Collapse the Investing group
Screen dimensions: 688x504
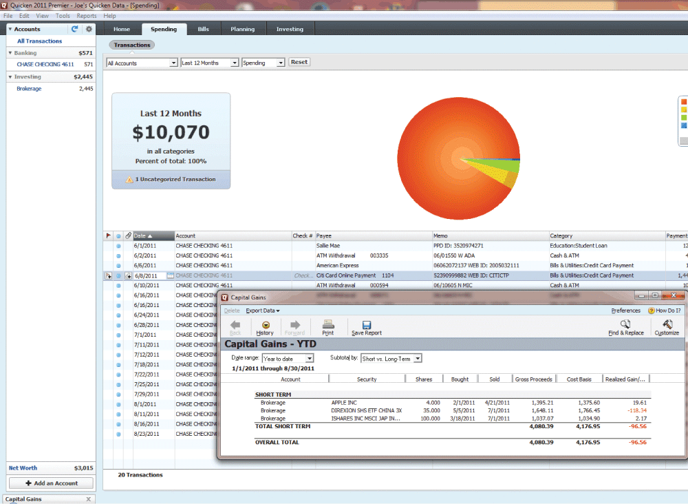[x=10, y=77]
